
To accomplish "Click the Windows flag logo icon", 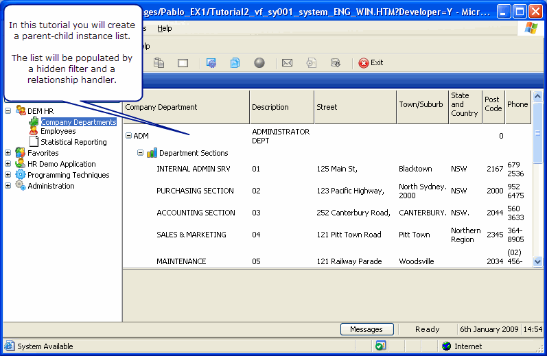I will 531,28.
